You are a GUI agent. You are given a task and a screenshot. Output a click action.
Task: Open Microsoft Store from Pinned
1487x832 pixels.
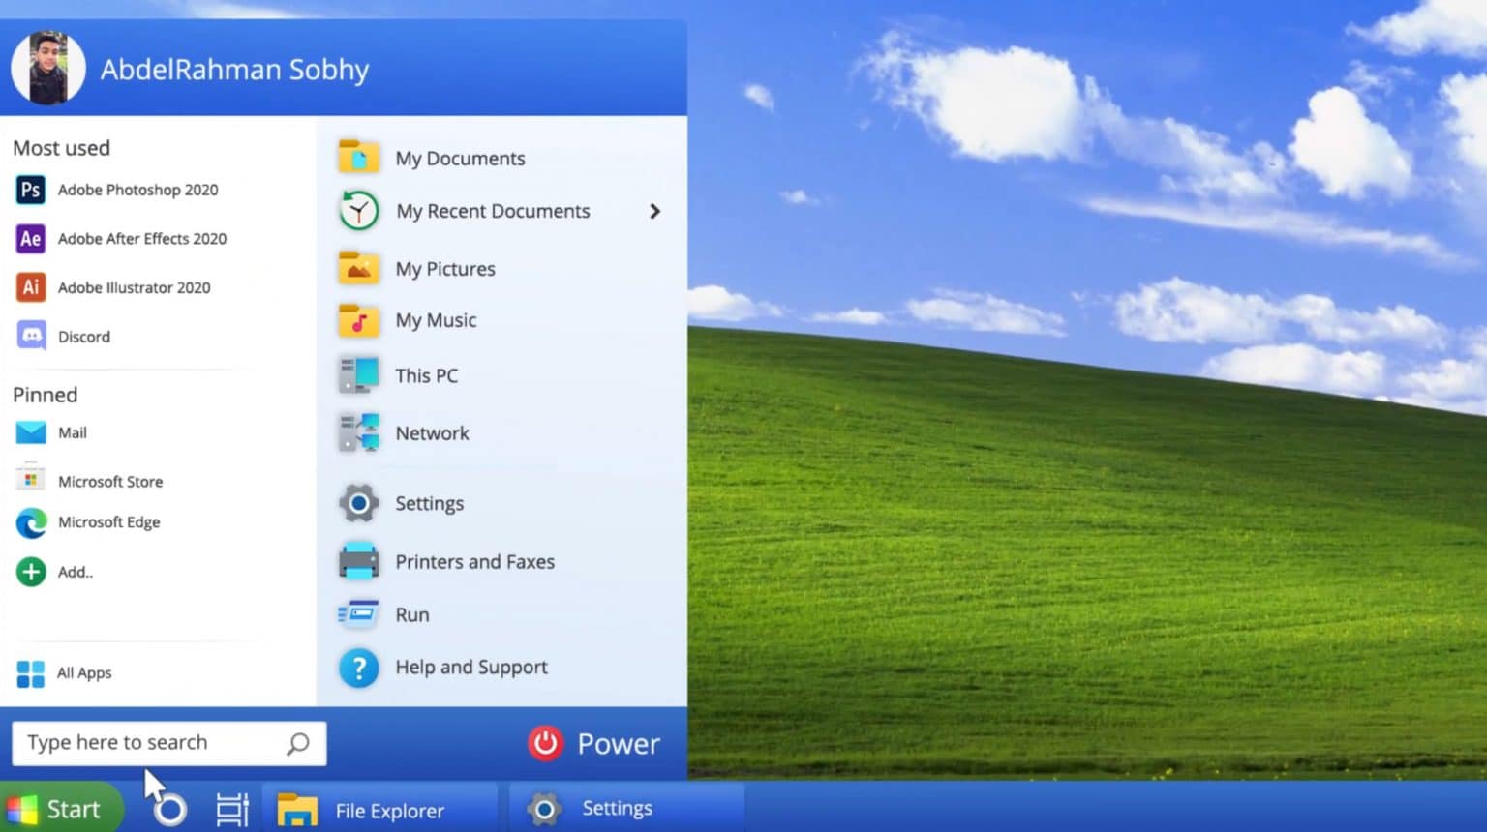pos(109,481)
